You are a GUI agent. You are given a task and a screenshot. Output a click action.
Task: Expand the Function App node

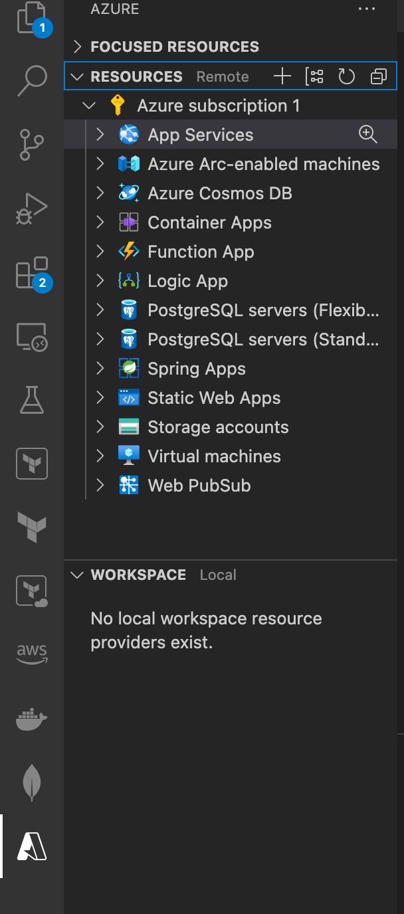100,252
